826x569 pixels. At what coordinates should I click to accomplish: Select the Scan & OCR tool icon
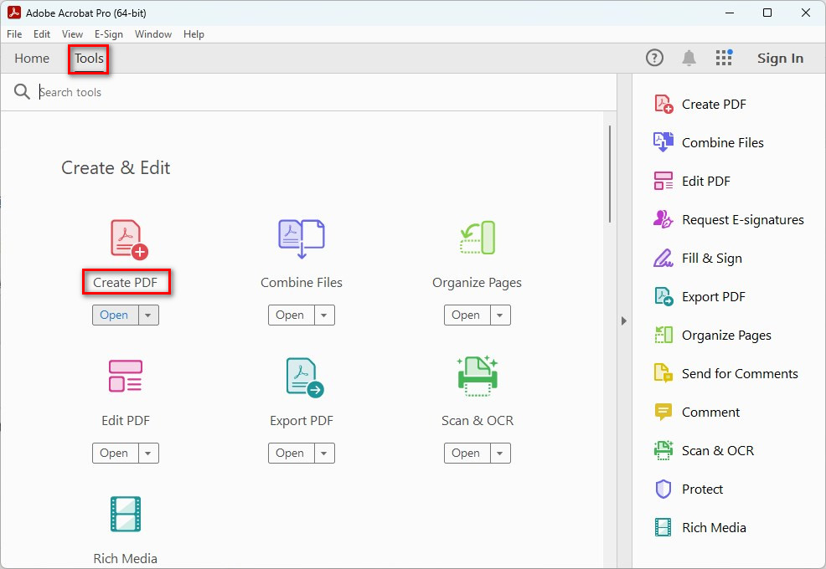[x=477, y=377]
